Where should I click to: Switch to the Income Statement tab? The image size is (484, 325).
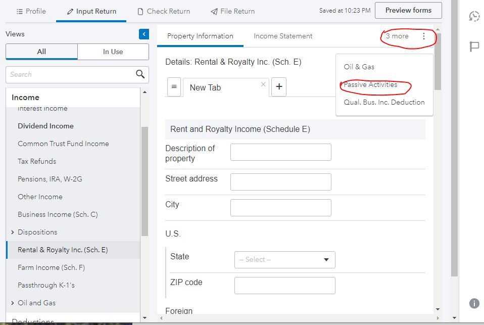click(x=283, y=36)
